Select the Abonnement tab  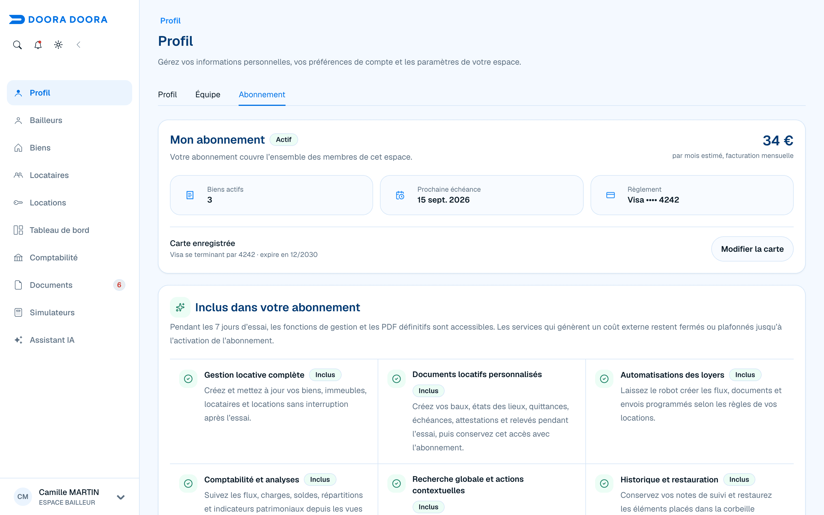coord(262,94)
